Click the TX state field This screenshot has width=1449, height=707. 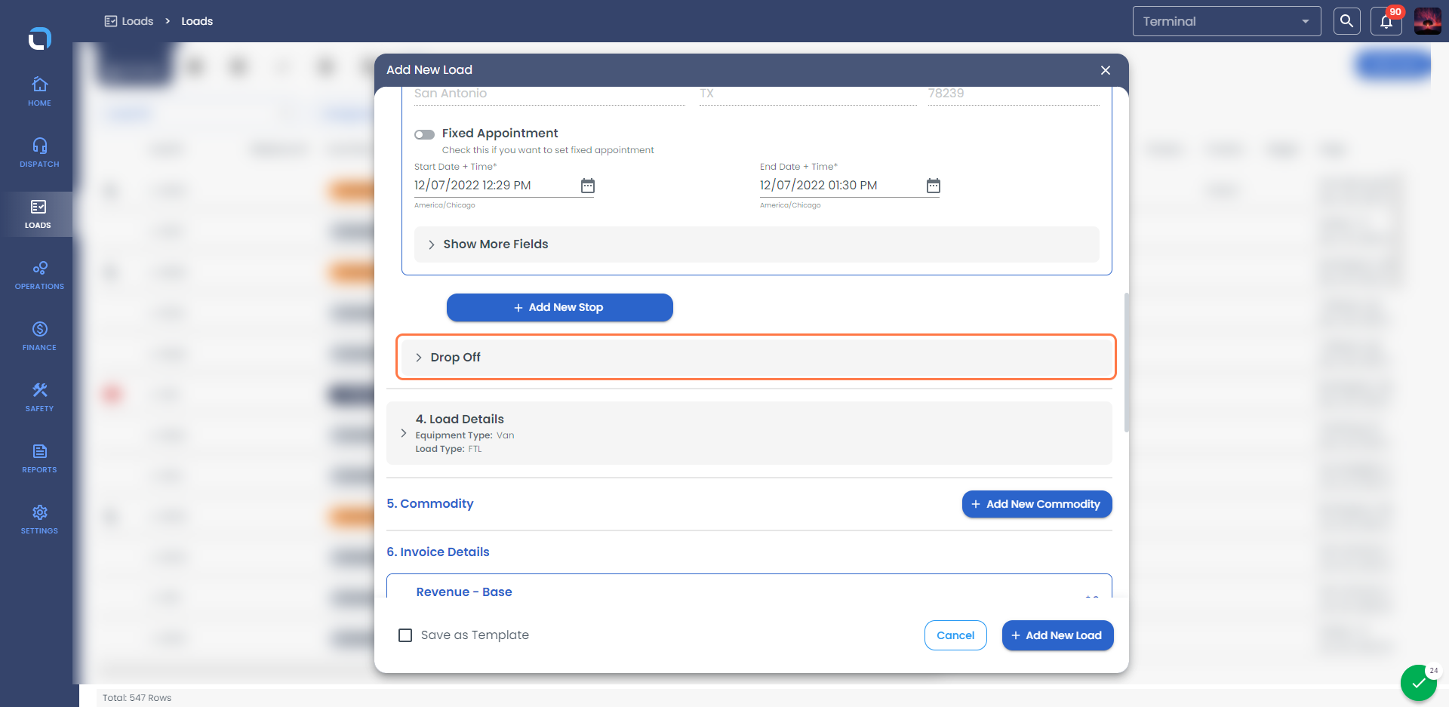(x=808, y=94)
